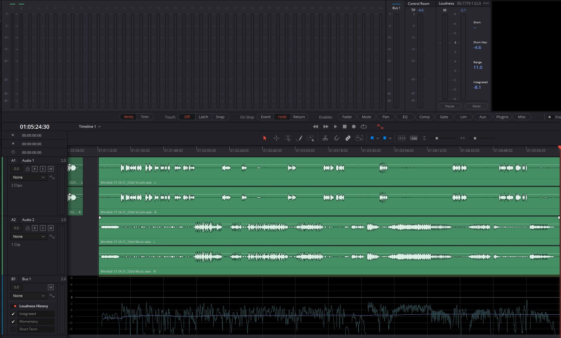This screenshot has height=338, width=561.
Task: Select the pencil edit tool
Action: coord(299,138)
